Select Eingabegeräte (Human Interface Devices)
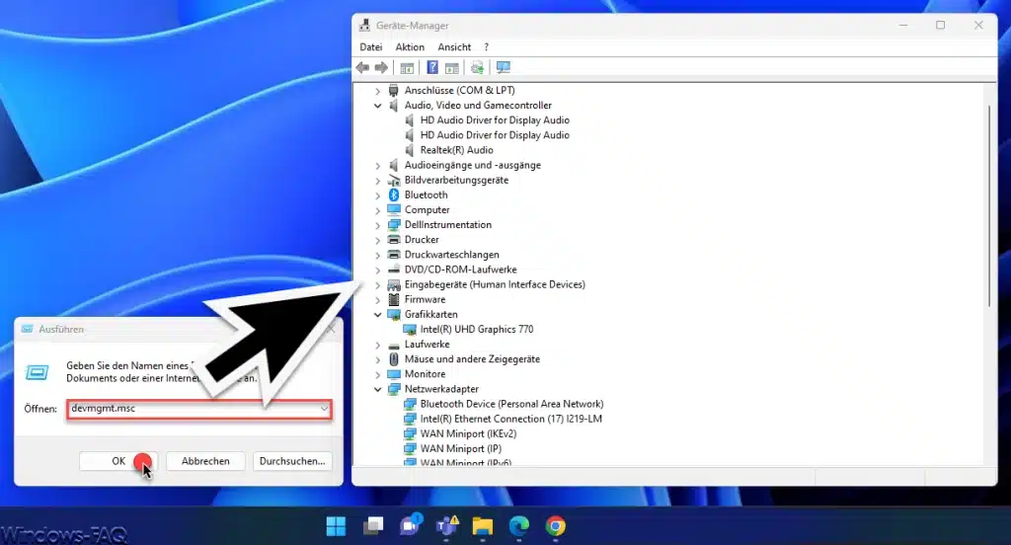The image size is (1011, 545). pyautogui.click(x=496, y=284)
